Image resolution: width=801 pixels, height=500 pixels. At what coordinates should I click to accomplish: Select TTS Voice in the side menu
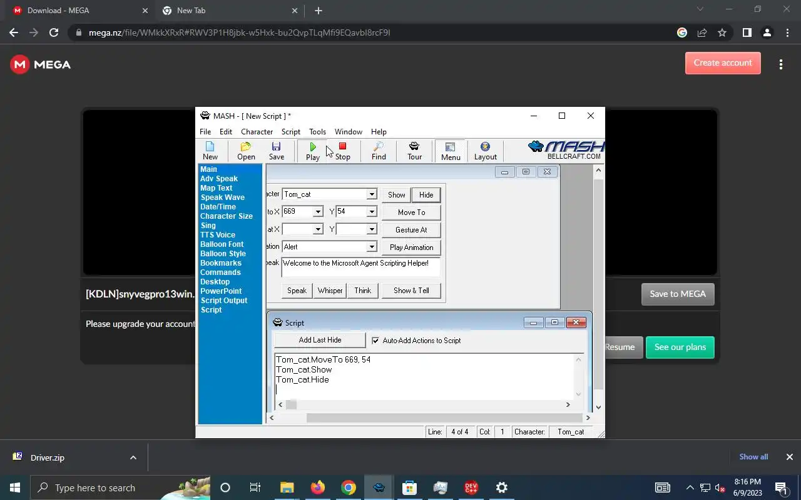click(217, 235)
